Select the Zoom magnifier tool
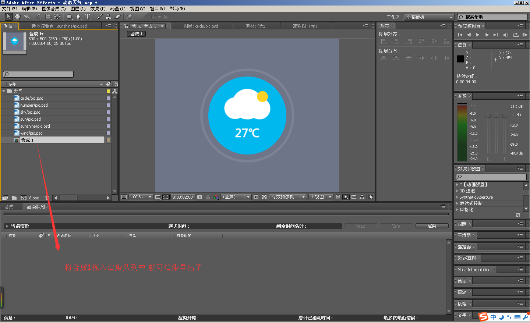Viewport: 530px width, 323px height. pyautogui.click(x=27, y=17)
